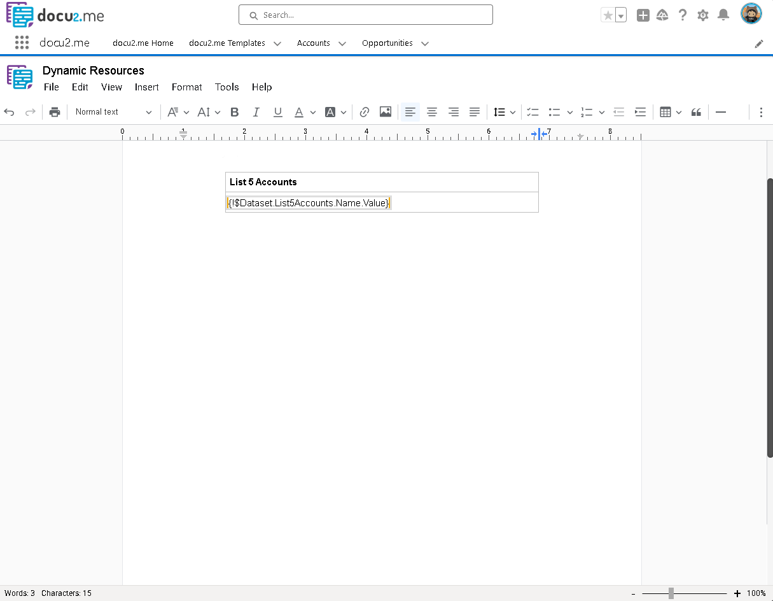The image size is (773, 601).
Task: Toggle underline formatting
Action: tap(278, 112)
